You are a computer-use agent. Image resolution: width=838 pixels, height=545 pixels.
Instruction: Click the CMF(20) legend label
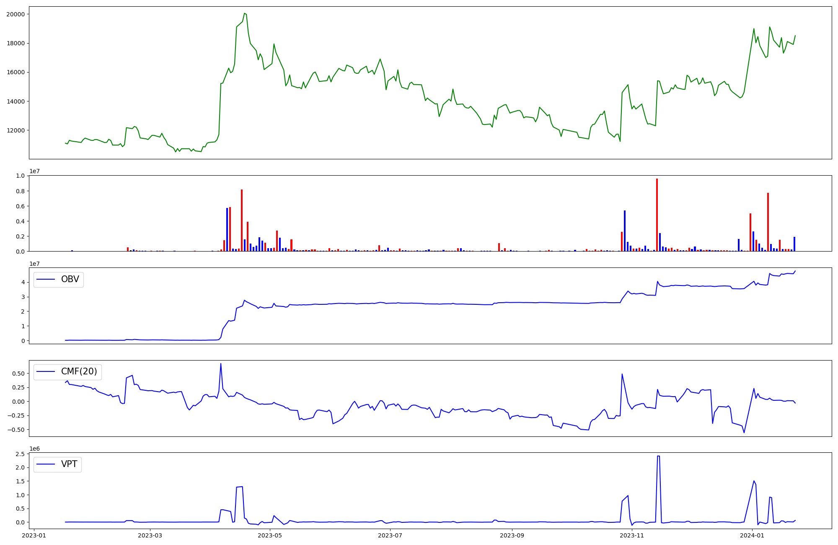(x=79, y=371)
